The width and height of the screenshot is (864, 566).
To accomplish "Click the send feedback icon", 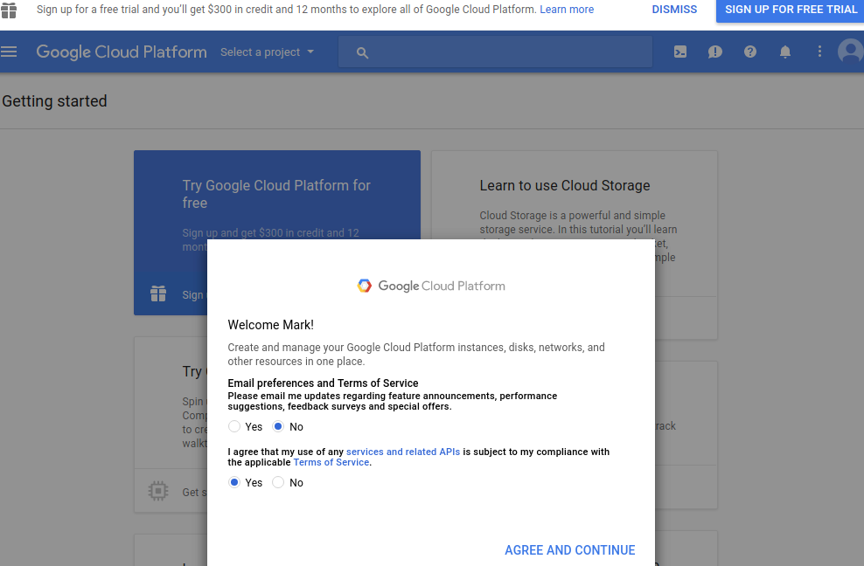I will coord(715,52).
